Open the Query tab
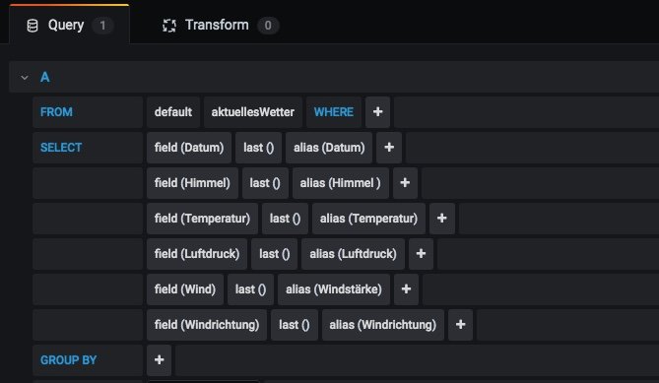 (x=69, y=26)
